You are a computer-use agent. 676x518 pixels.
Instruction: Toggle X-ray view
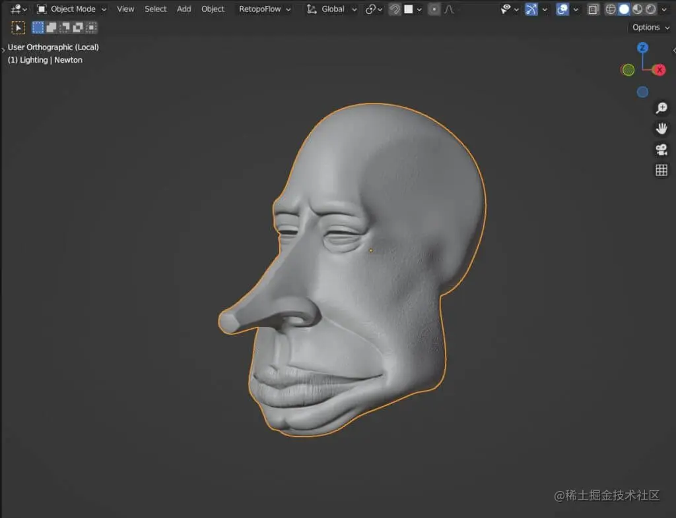click(593, 9)
